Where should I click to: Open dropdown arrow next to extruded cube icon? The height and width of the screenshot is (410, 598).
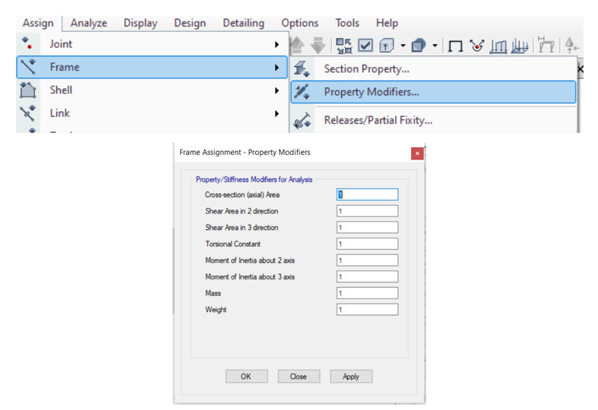(x=403, y=46)
